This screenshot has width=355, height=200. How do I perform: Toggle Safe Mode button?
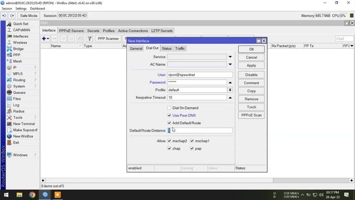click(28, 16)
